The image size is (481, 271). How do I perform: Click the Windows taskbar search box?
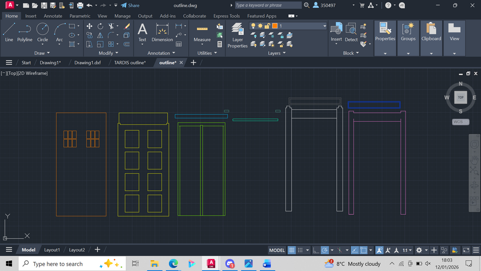click(x=72, y=264)
